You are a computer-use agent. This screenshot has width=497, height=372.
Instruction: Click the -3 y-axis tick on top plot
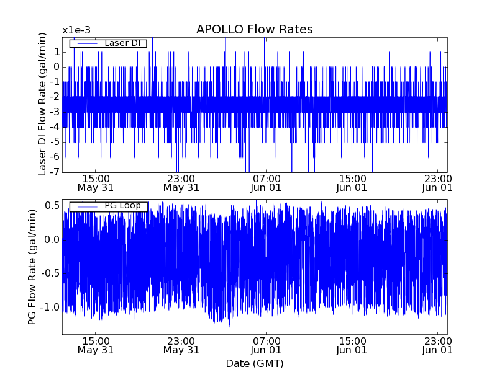(55, 112)
